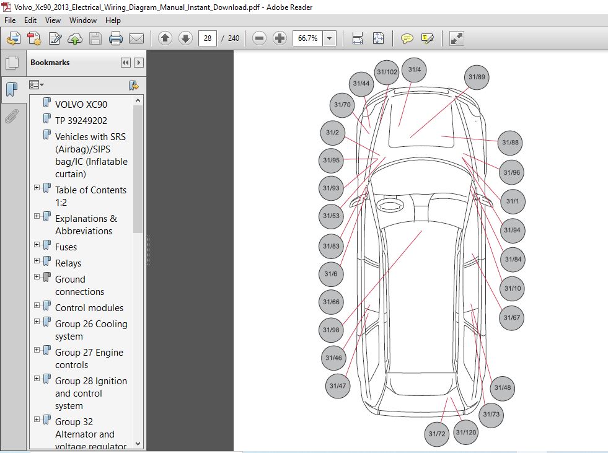Print the document with printer icon
This screenshot has width=608, height=453.
pos(115,38)
